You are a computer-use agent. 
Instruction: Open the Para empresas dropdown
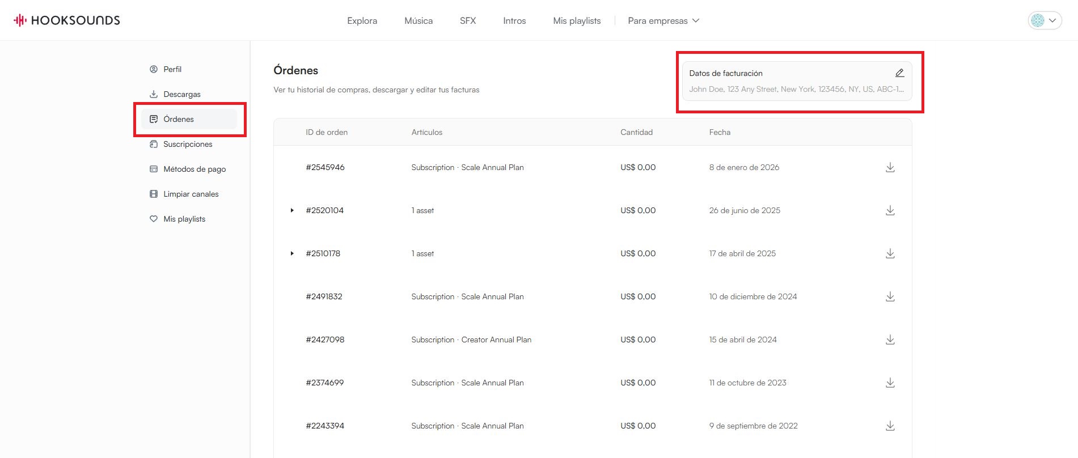point(663,21)
